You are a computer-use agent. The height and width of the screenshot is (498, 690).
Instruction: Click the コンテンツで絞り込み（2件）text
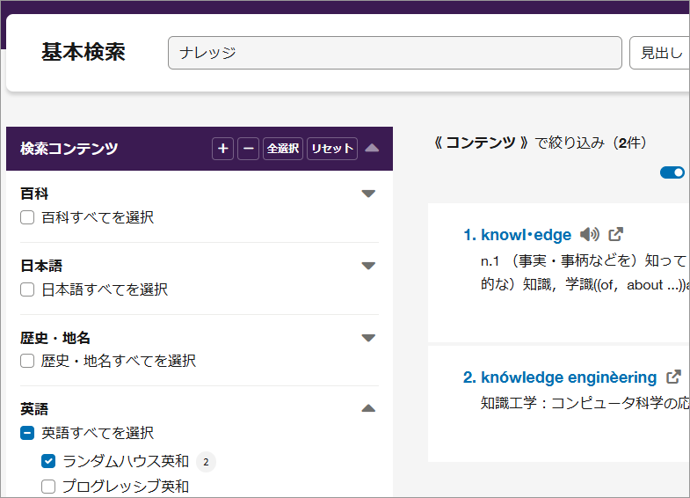click(x=540, y=143)
